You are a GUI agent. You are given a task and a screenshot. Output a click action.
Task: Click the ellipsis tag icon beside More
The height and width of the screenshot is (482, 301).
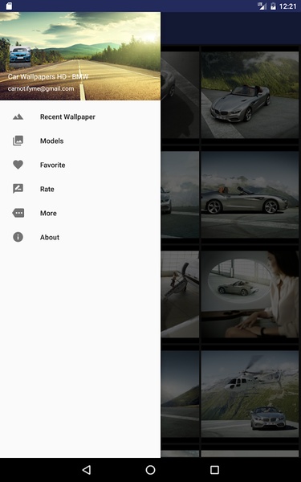point(18,213)
